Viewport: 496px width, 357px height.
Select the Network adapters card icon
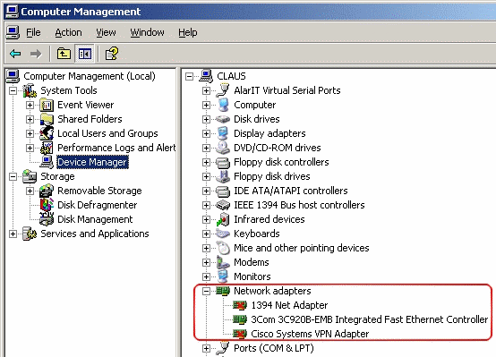pos(223,291)
